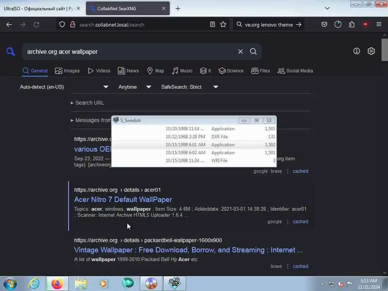Open Acer Nitro 7 Default WallPaper result
This screenshot has width=388, height=291.
(123, 199)
